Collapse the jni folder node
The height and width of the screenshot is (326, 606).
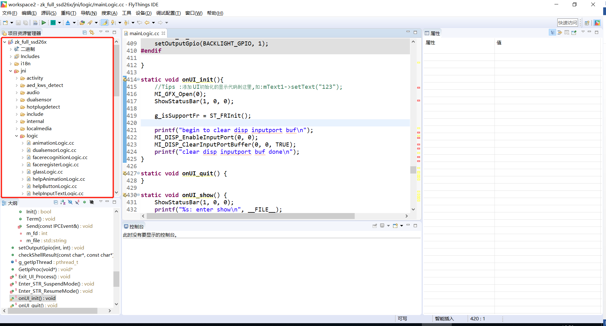coord(11,71)
